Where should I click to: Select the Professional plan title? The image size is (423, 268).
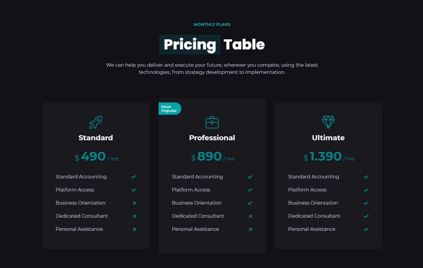(212, 138)
